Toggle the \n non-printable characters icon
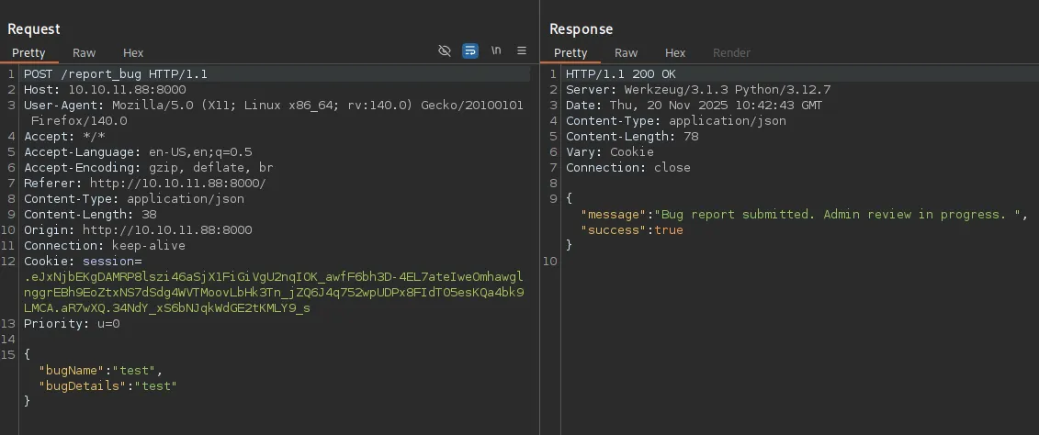Image resolution: width=1039 pixels, height=435 pixels. pos(496,51)
